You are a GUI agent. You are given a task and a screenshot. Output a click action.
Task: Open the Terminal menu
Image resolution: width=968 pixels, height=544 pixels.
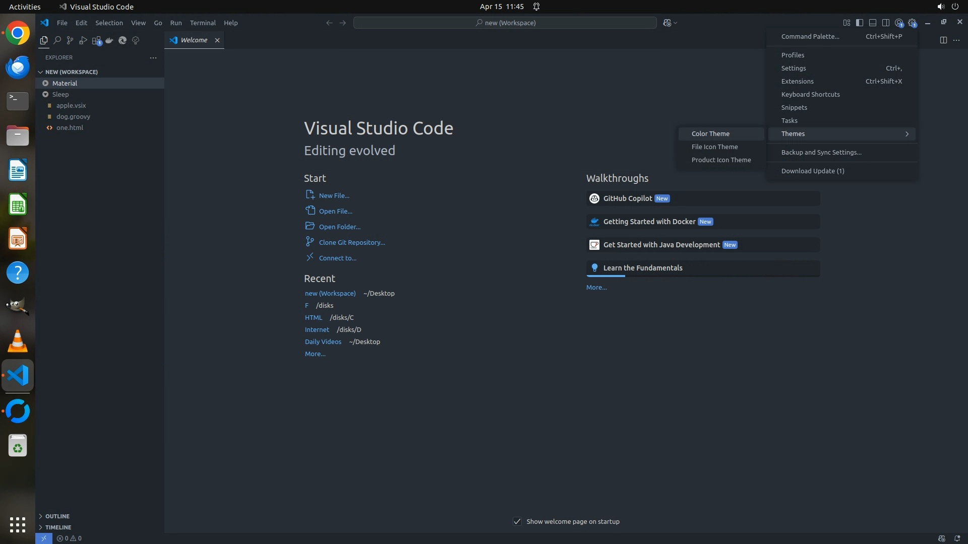click(203, 23)
